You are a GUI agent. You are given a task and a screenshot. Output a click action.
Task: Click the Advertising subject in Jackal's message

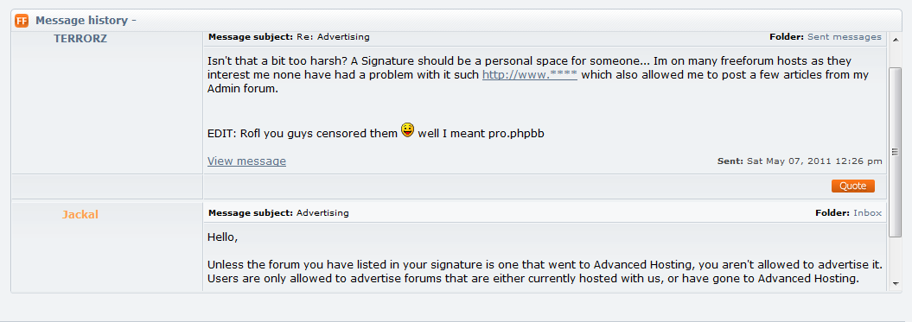click(322, 212)
